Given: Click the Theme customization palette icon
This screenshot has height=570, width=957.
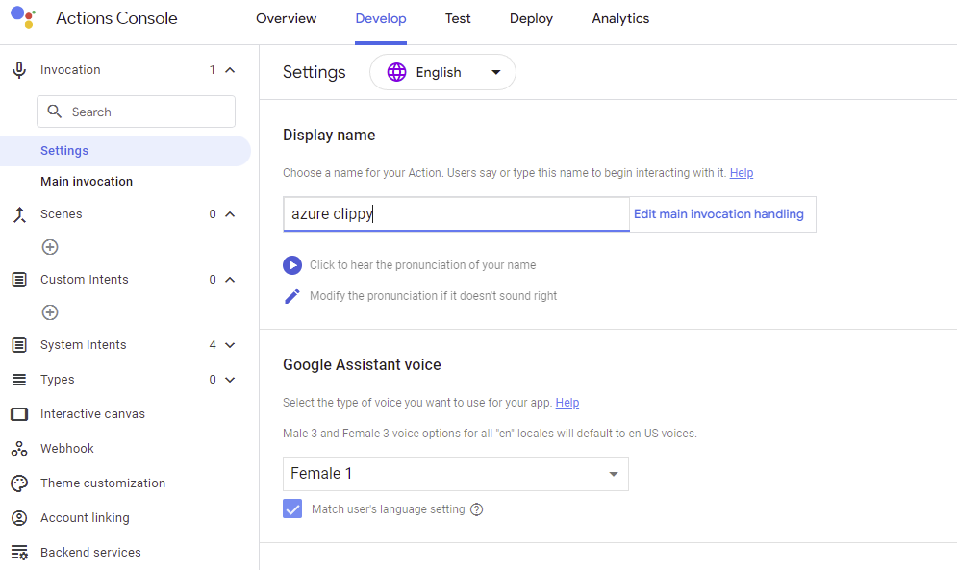Looking at the screenshot, I should click(19, 483).
